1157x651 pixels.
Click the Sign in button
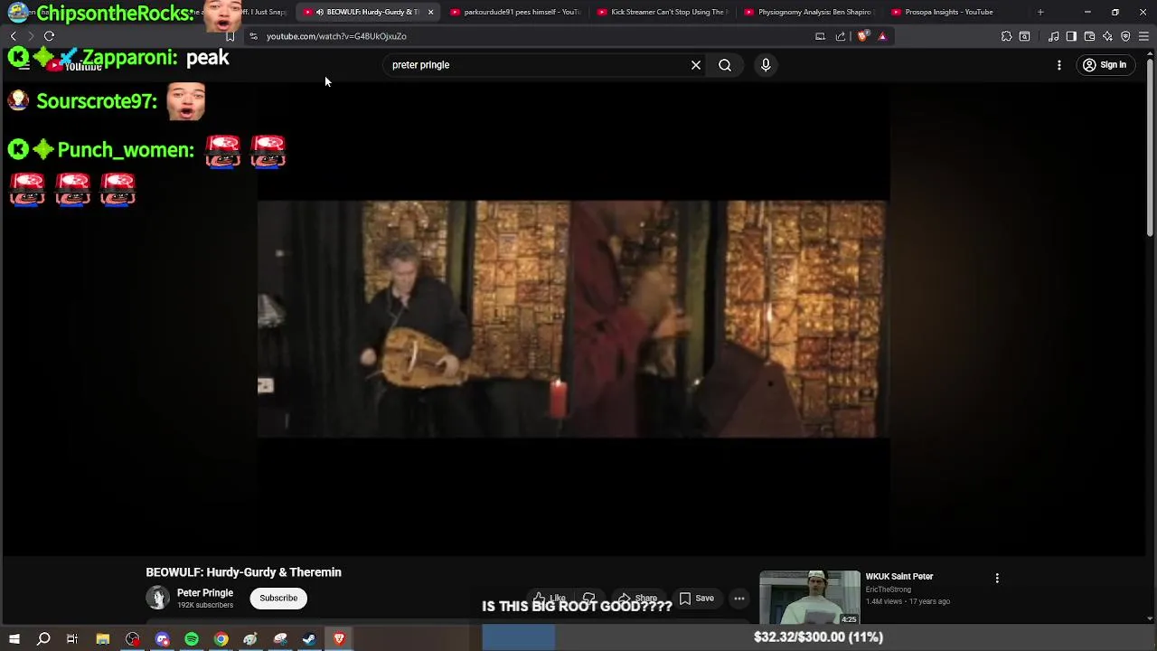click(1105, 65)
